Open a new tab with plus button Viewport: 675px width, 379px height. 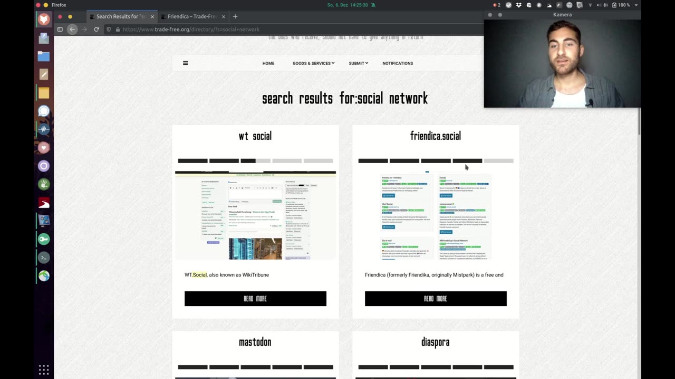(x=235, y=16)
